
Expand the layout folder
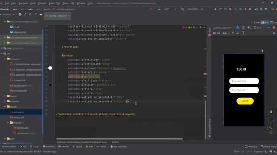5,96
